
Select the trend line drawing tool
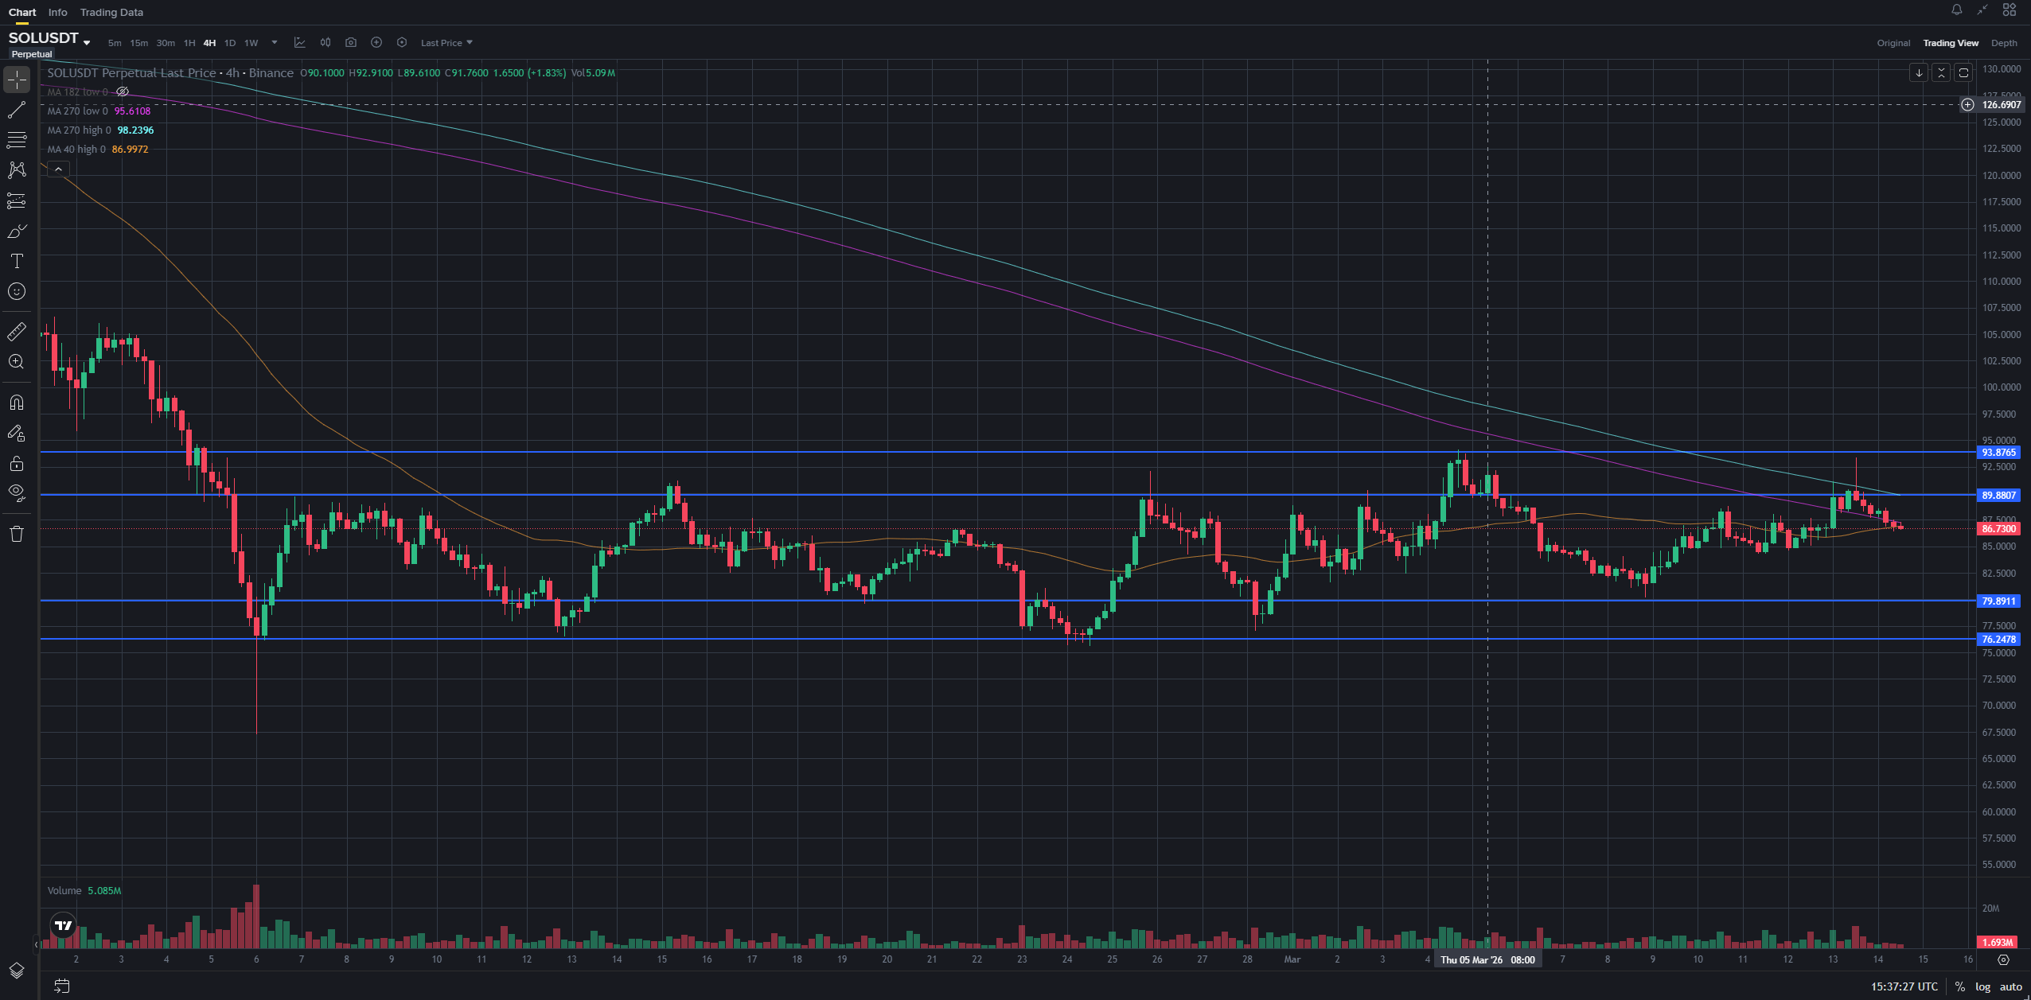[17, 110]
